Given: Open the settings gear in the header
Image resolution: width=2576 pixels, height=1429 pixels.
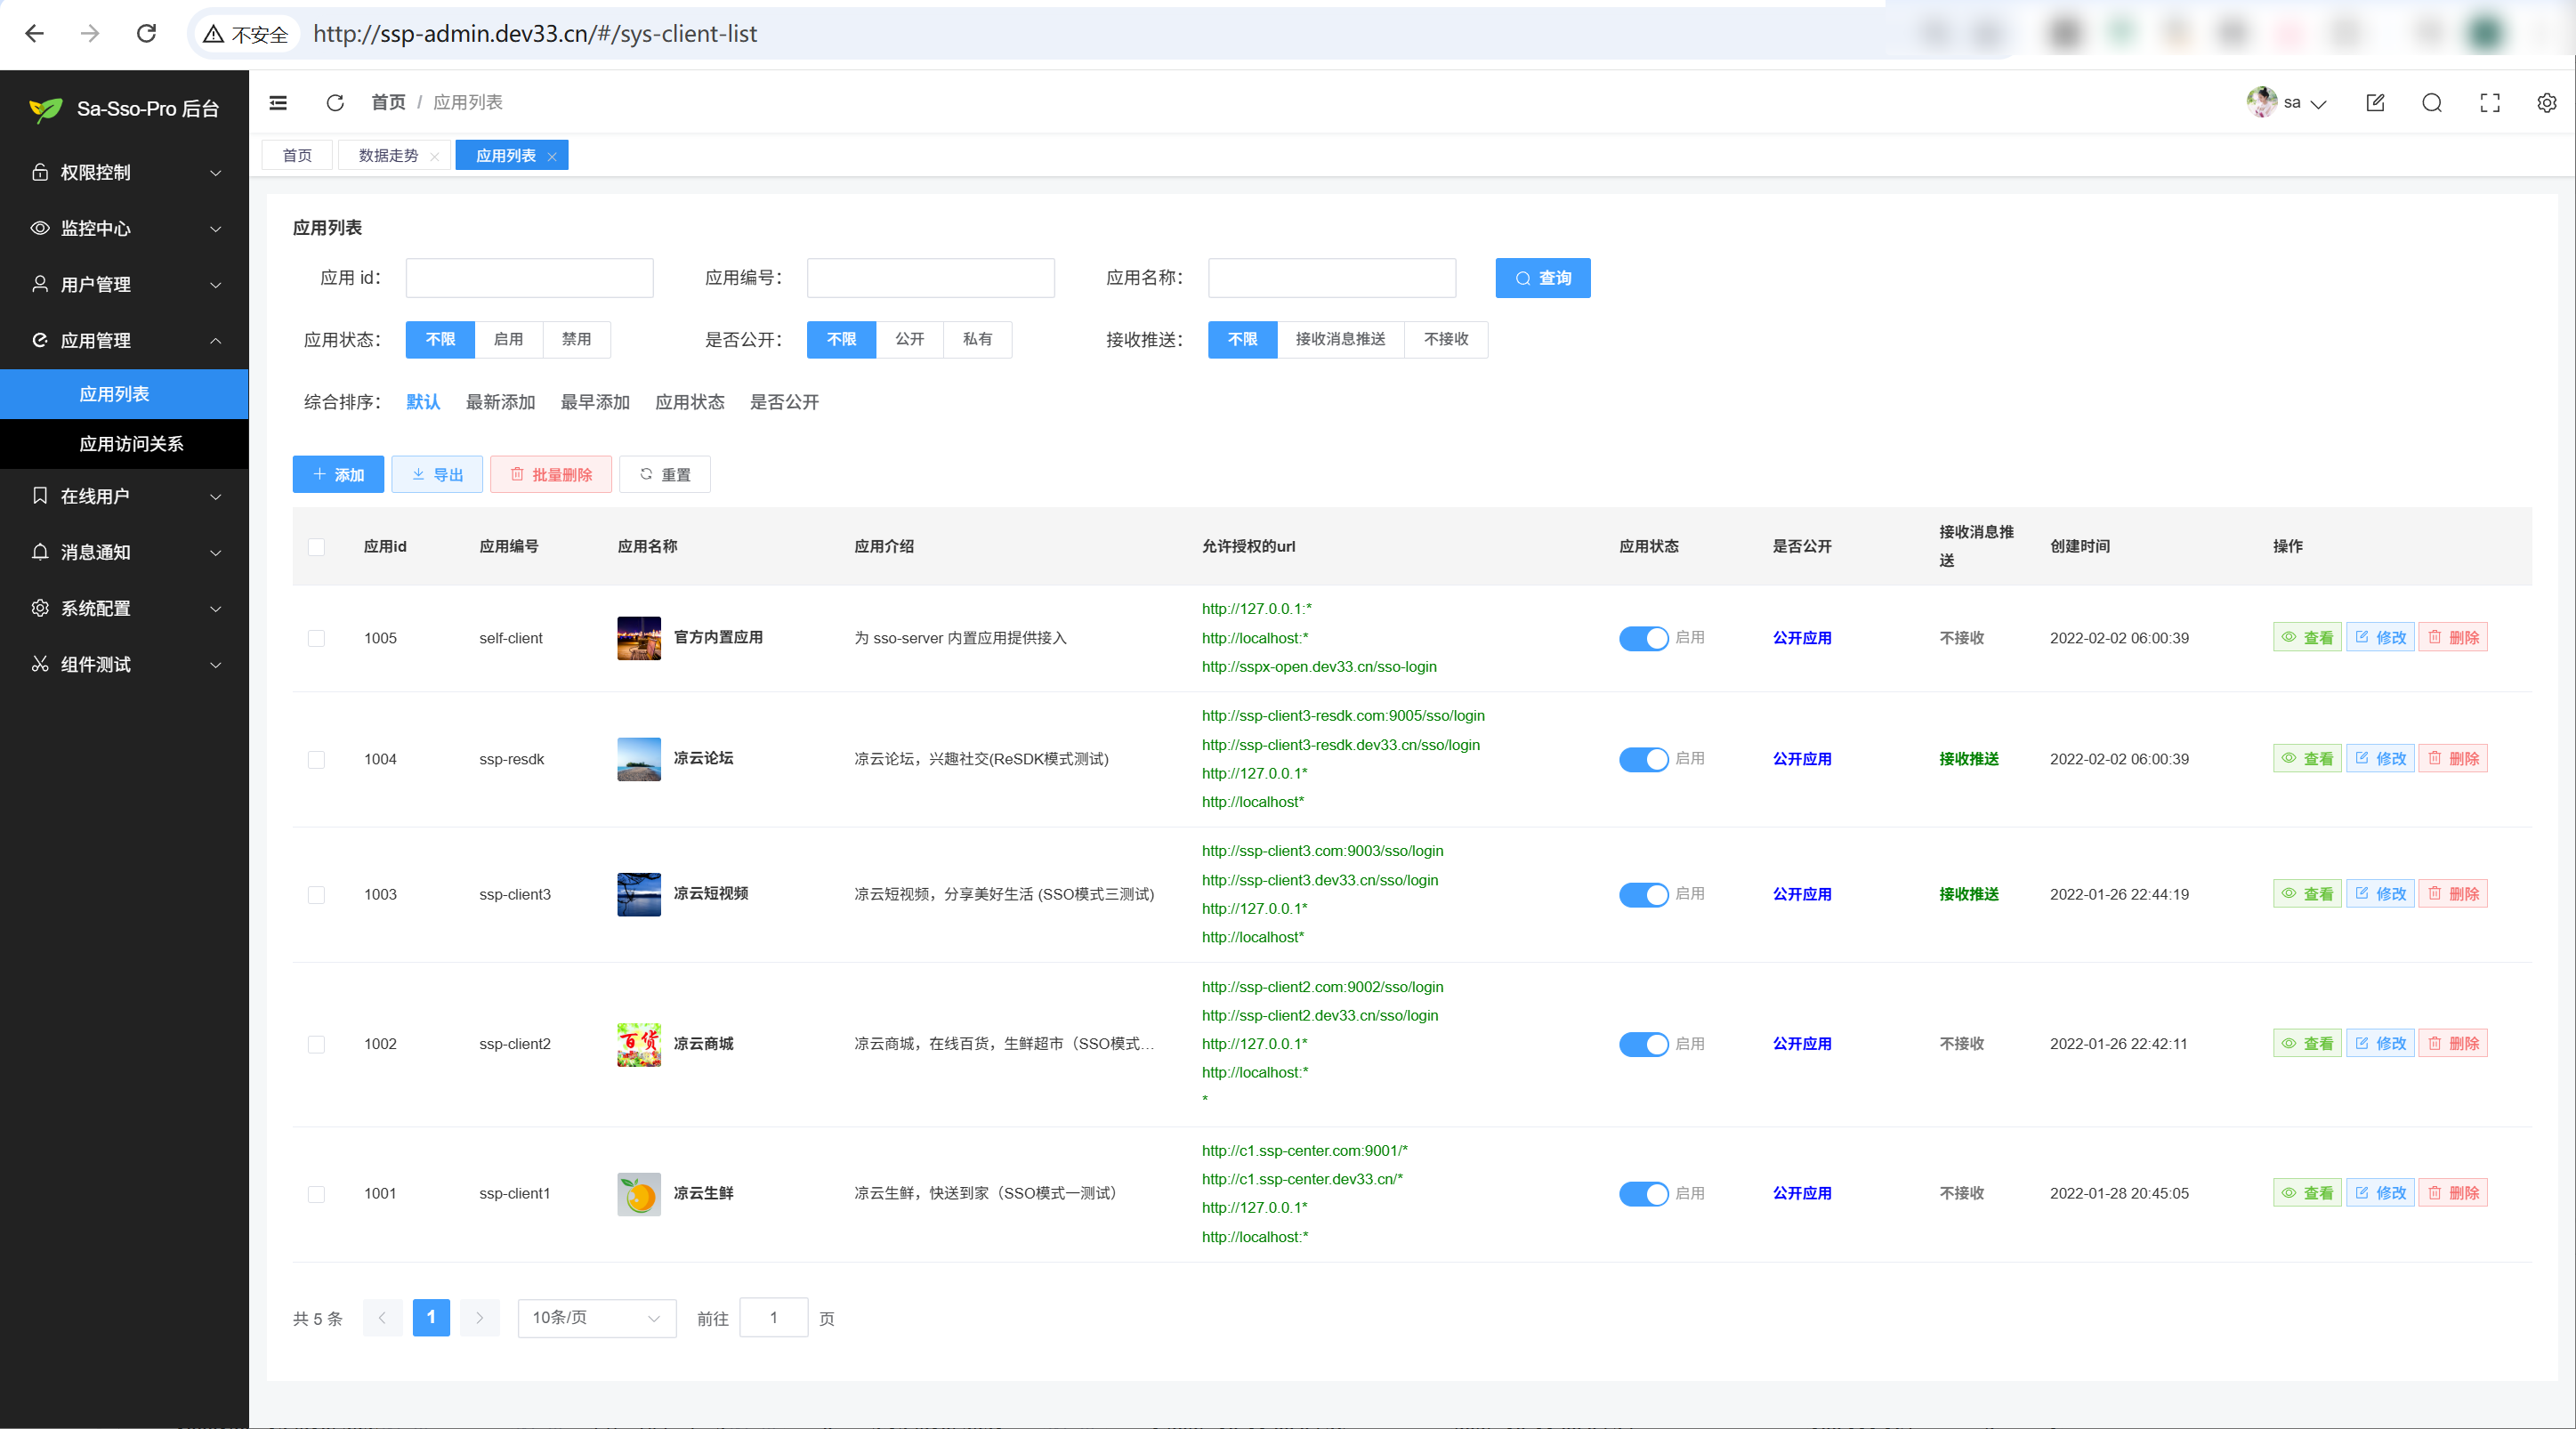Looking at the screenshot, I should coord(2546,102).
